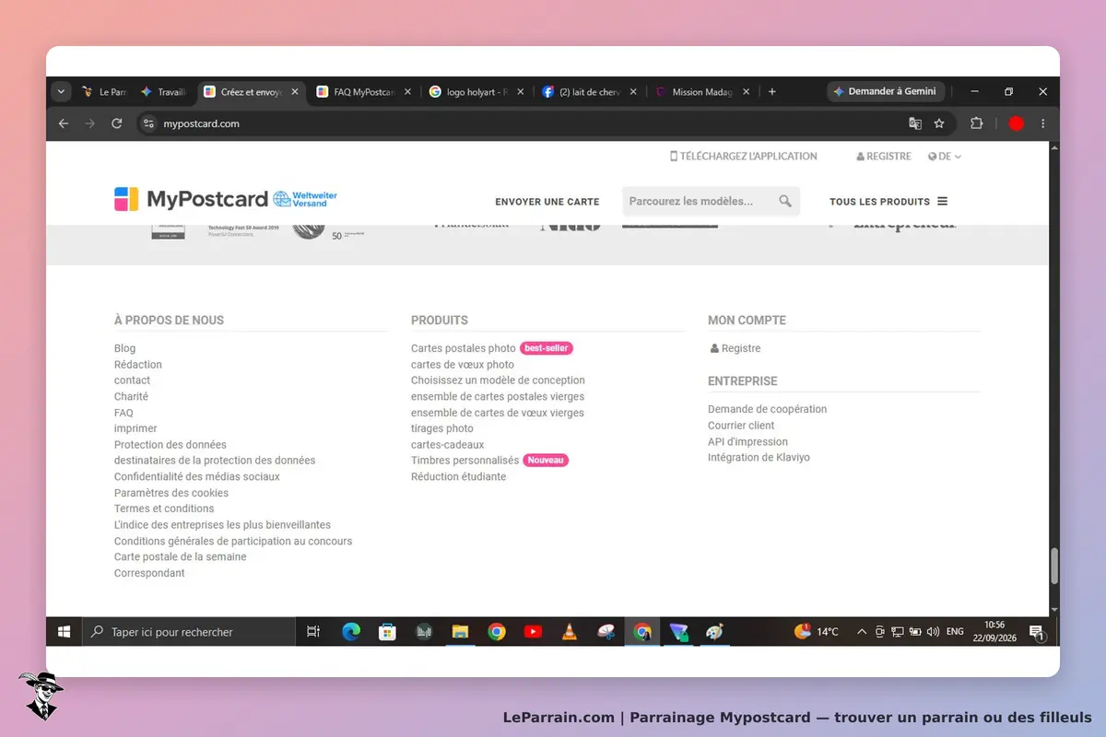
Task: Click Registre under Mon compte
Action: 735,348
